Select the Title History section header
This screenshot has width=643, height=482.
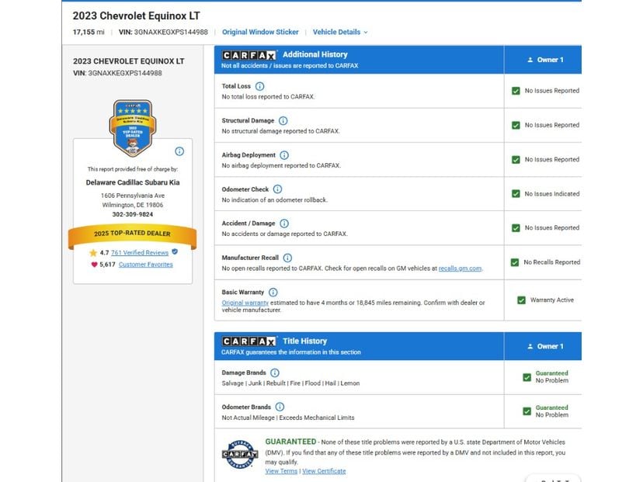pyautogui.click(x=359, y=346)
